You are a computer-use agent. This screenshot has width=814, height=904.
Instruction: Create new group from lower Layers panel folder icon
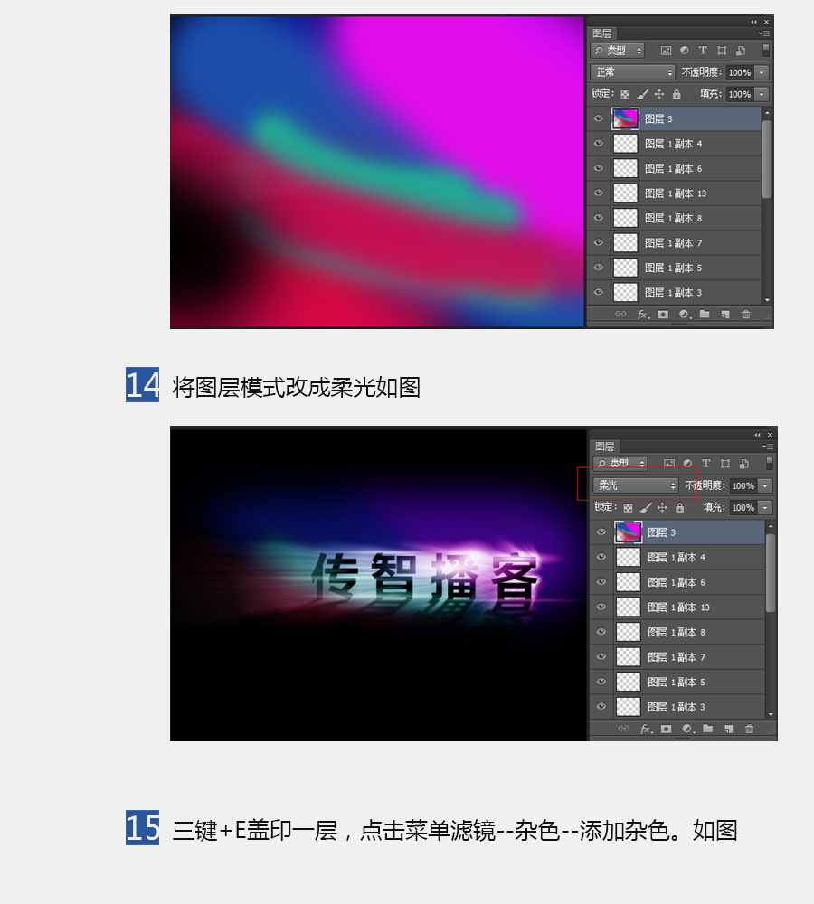coord(708,729)
